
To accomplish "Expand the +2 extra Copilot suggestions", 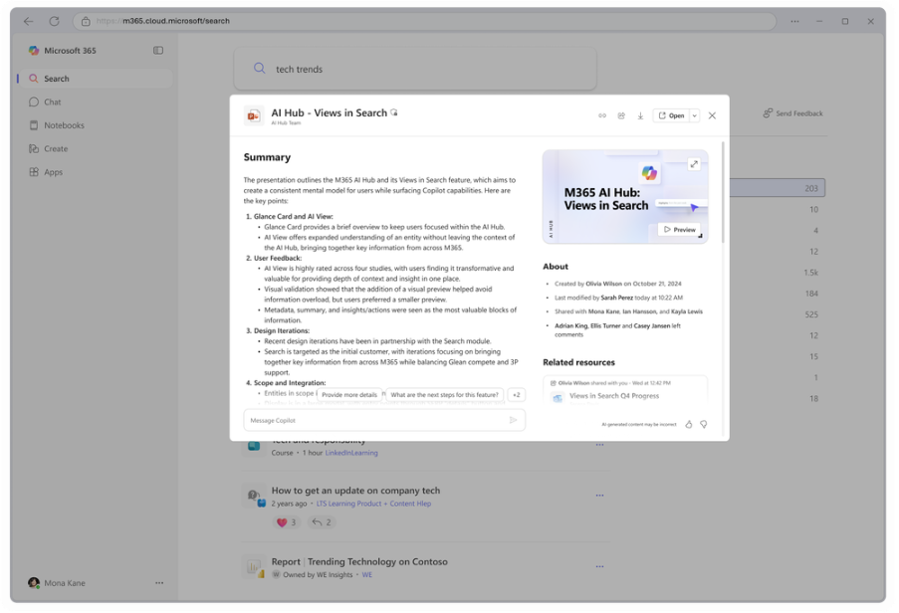I will 517,394.
